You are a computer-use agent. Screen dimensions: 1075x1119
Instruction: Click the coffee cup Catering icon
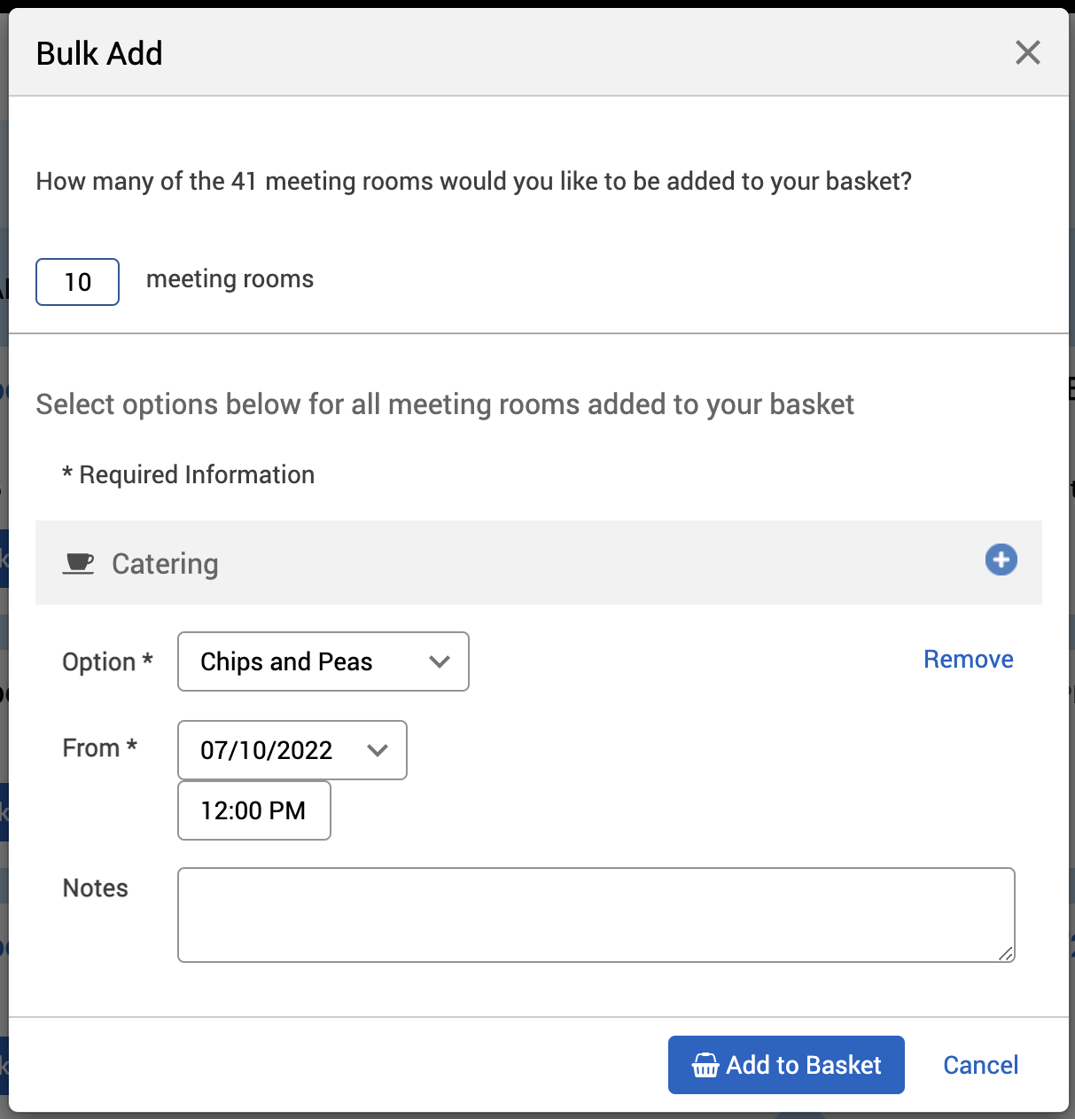point(78,563)
